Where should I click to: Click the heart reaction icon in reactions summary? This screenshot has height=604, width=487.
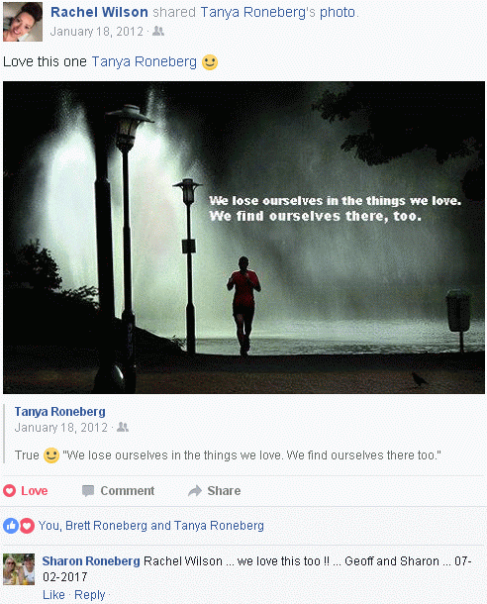[27, 526]
